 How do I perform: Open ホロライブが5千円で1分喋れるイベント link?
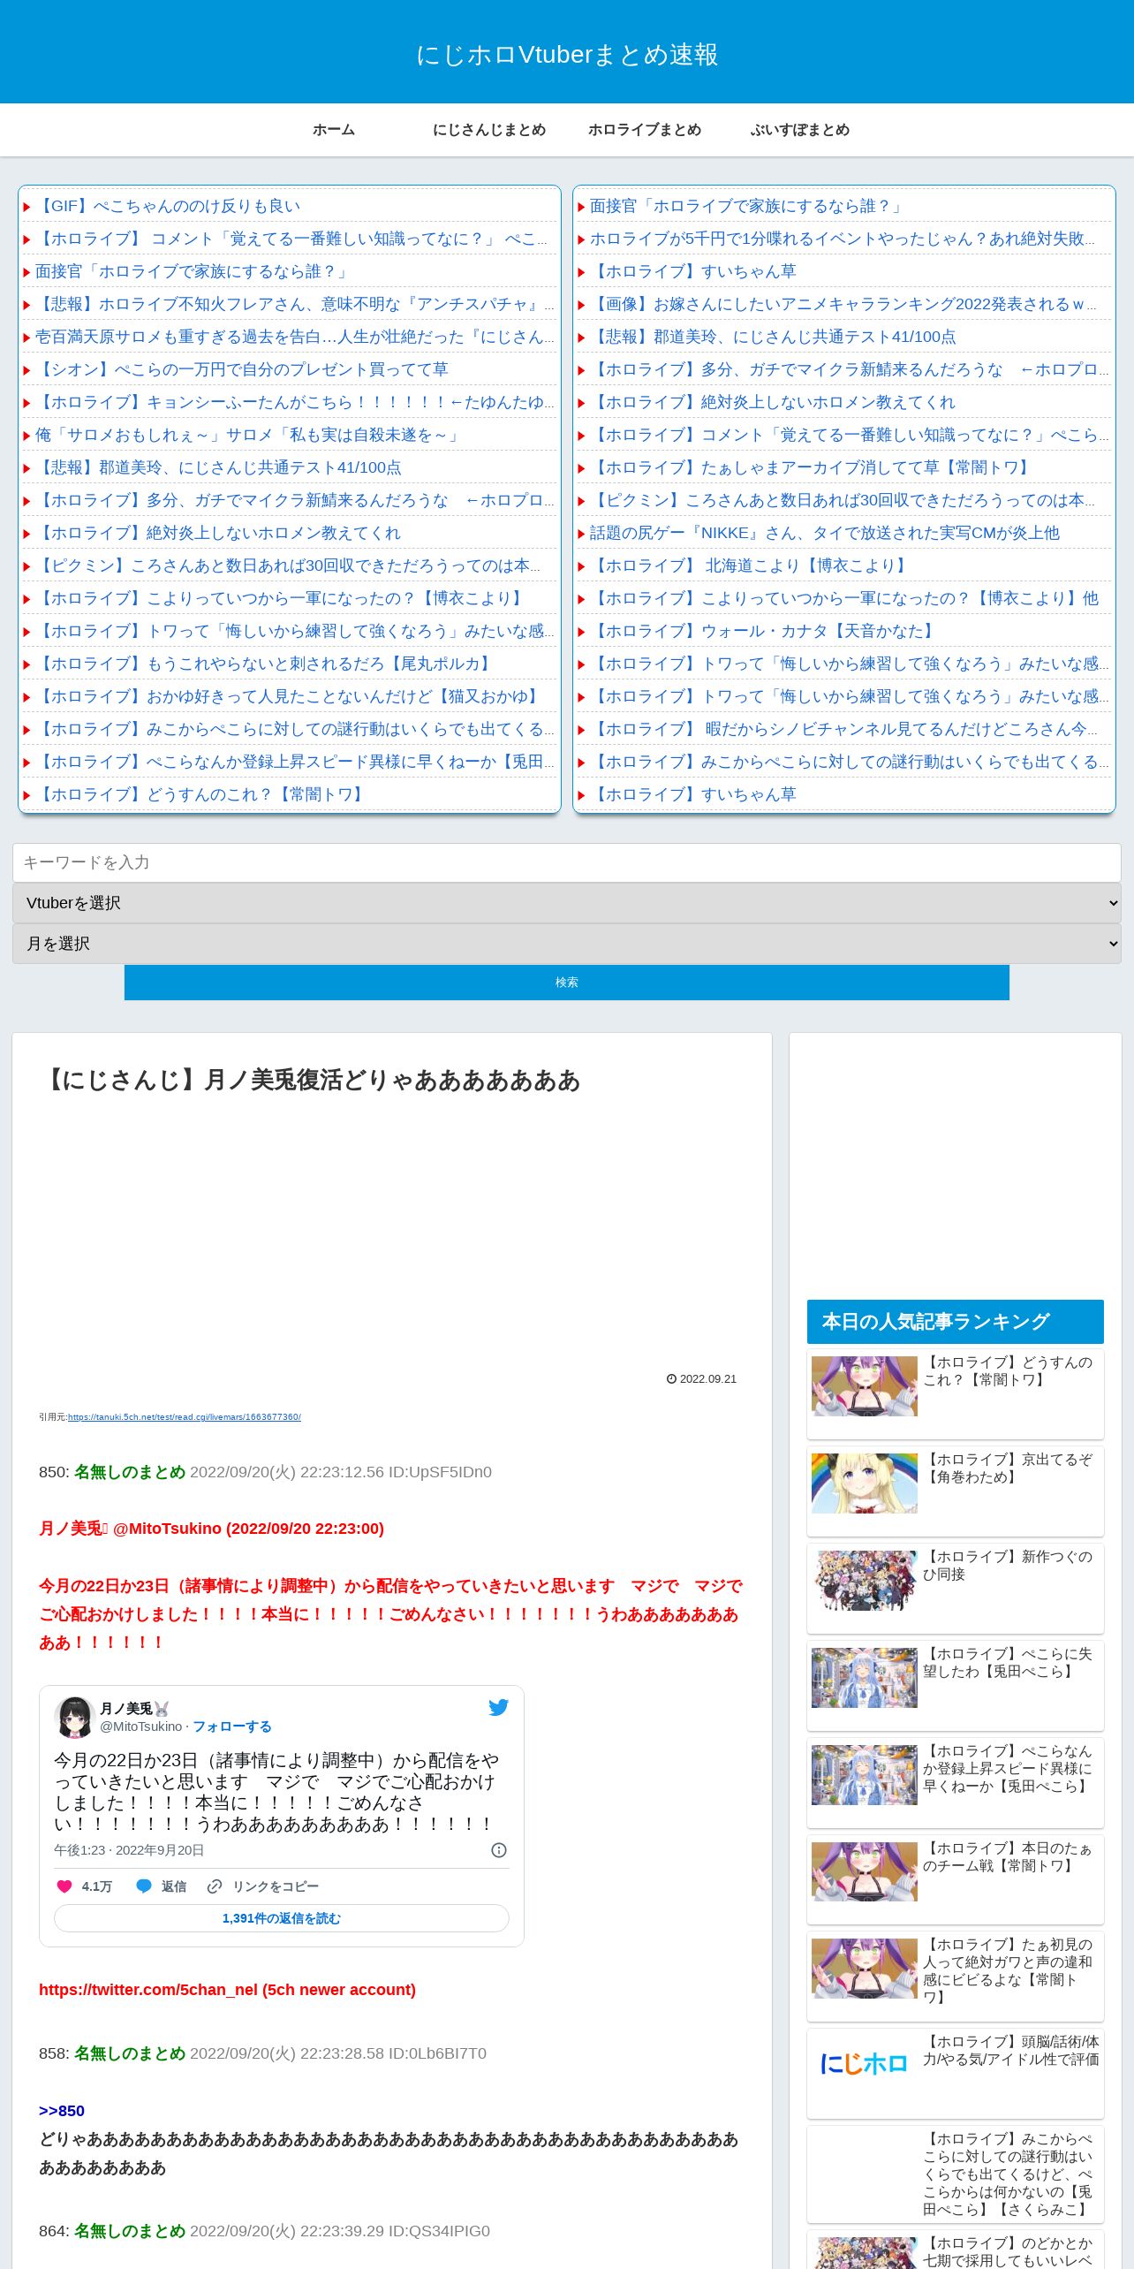point(843,239)
